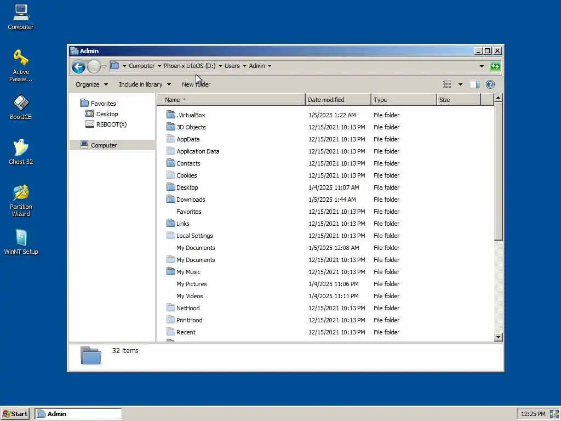
Task: Select the 3D Objects folder icon
Action: (171, 127)
